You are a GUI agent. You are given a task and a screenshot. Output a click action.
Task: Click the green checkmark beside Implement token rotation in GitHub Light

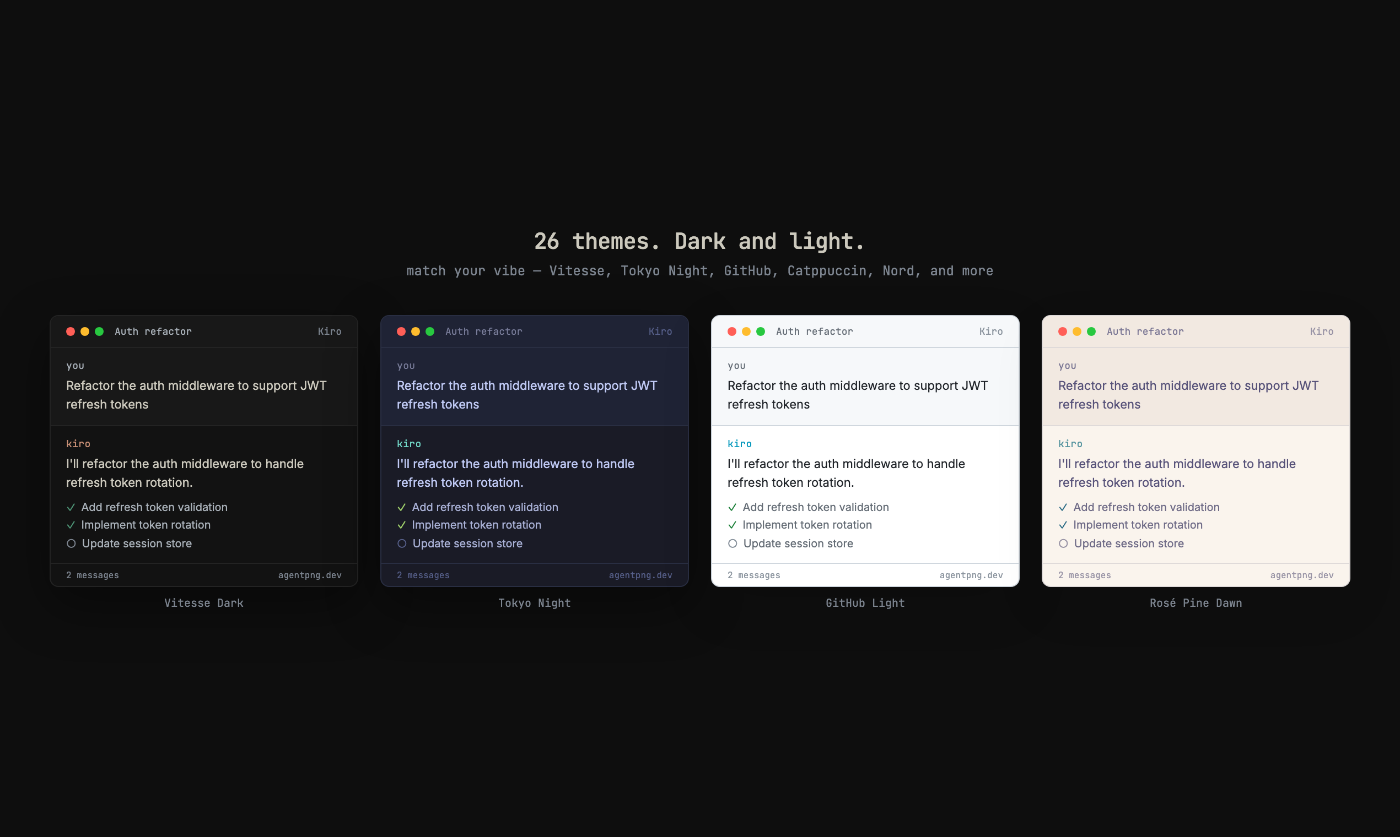(732, 525)
